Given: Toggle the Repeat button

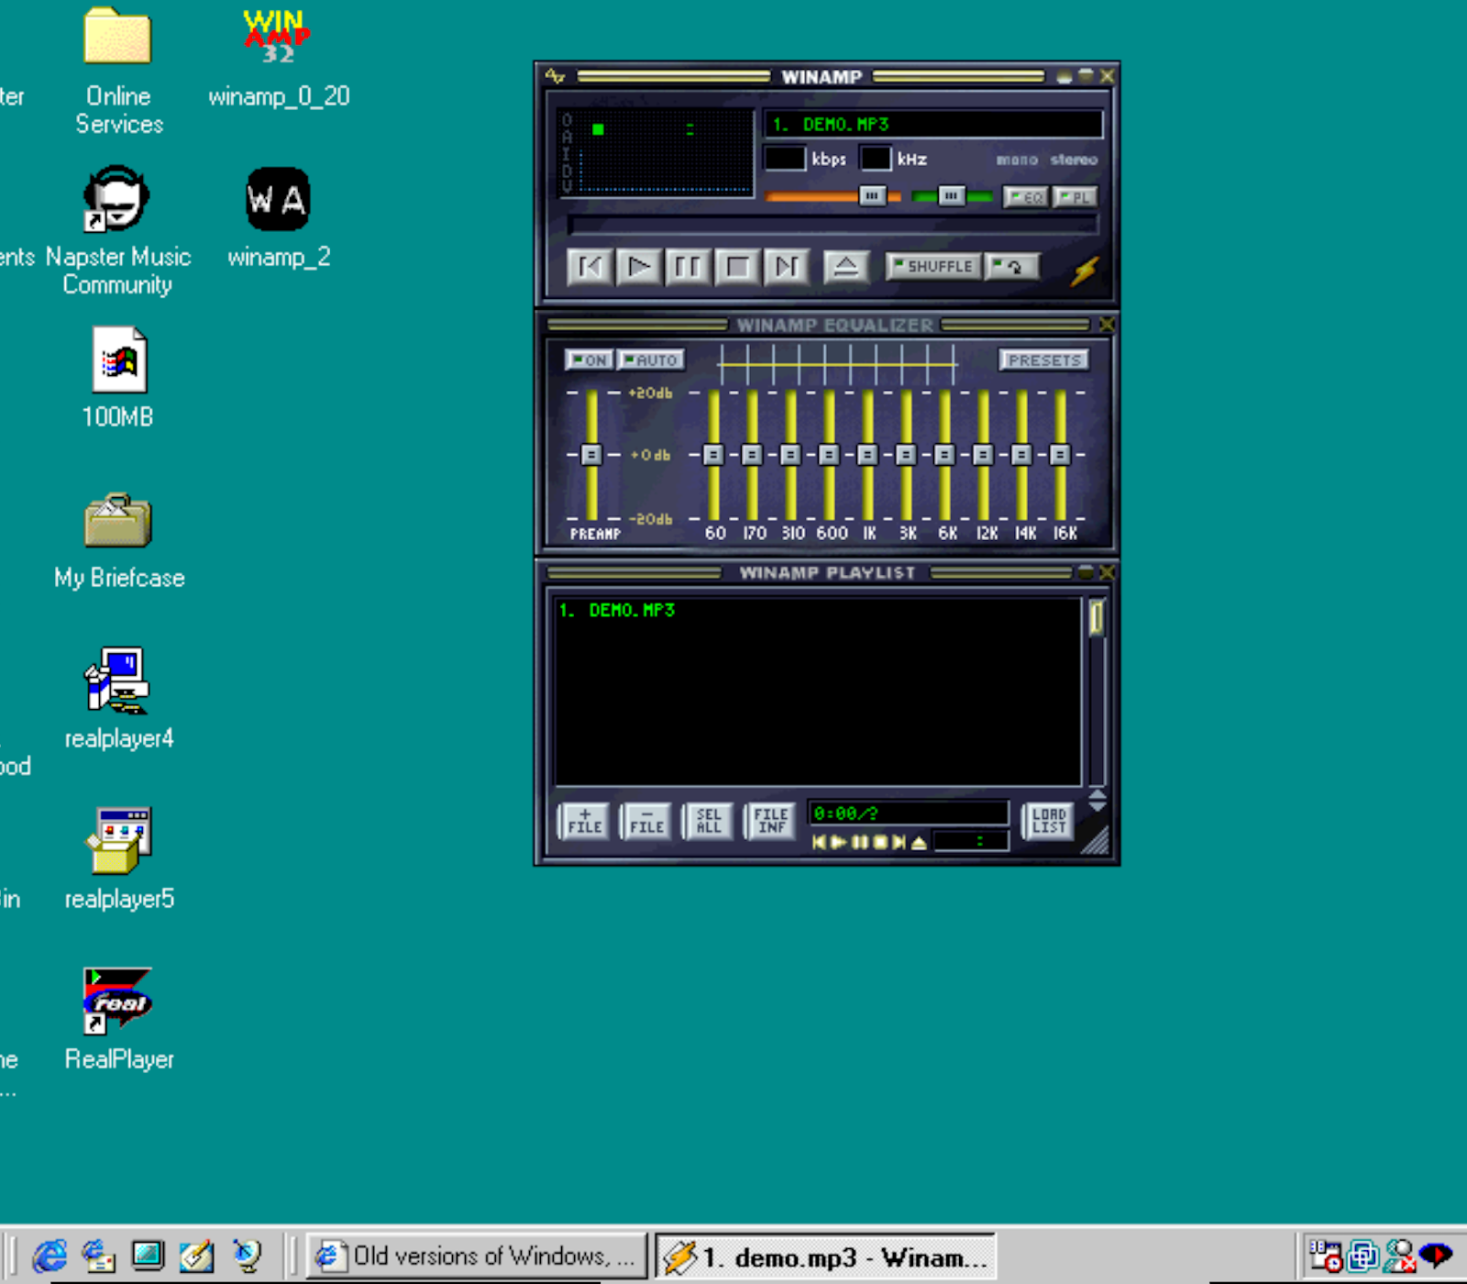Looking at the screenshot, I should pyautogui.click(x=1012, y=266).
